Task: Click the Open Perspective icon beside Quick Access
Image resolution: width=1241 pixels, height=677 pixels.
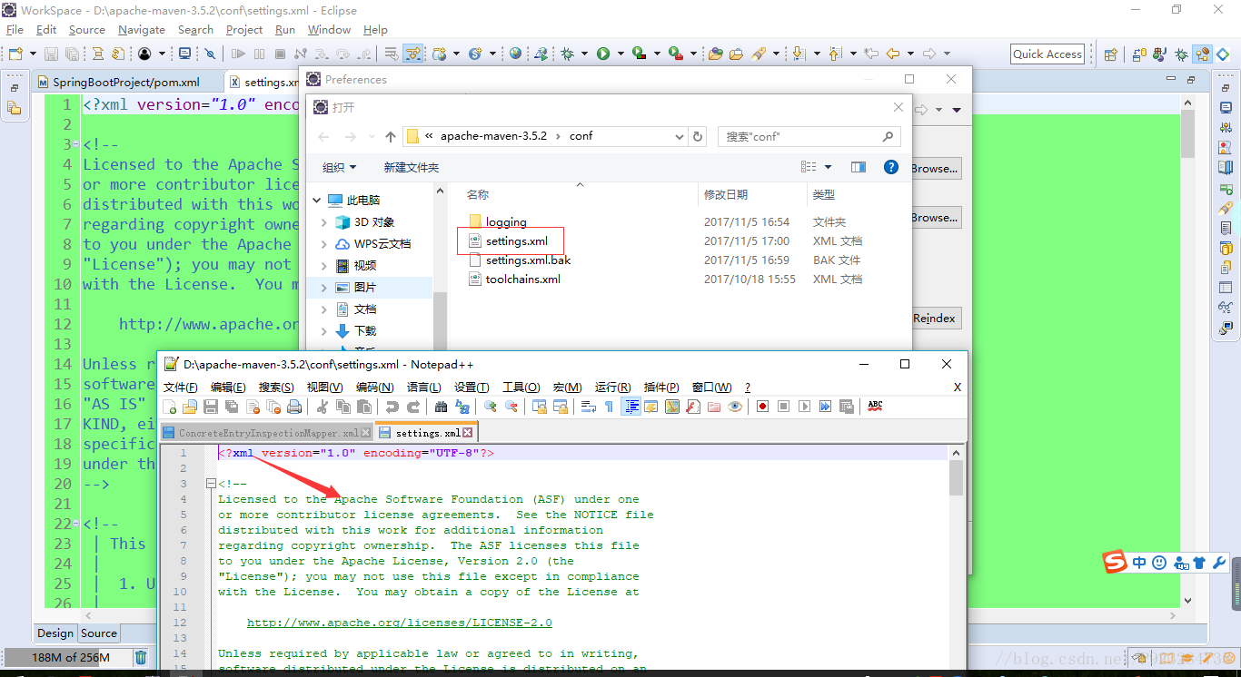Action: tap(1110, 54)
